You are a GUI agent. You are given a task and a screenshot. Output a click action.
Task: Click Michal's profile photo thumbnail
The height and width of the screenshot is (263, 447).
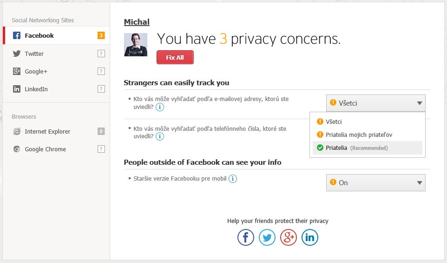pyautogui.click(x=136, y=45)
